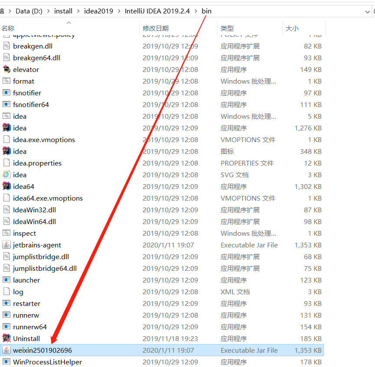375x367 pixels.
Task: Select the file named idea.properties
Action: click(37, 163)
